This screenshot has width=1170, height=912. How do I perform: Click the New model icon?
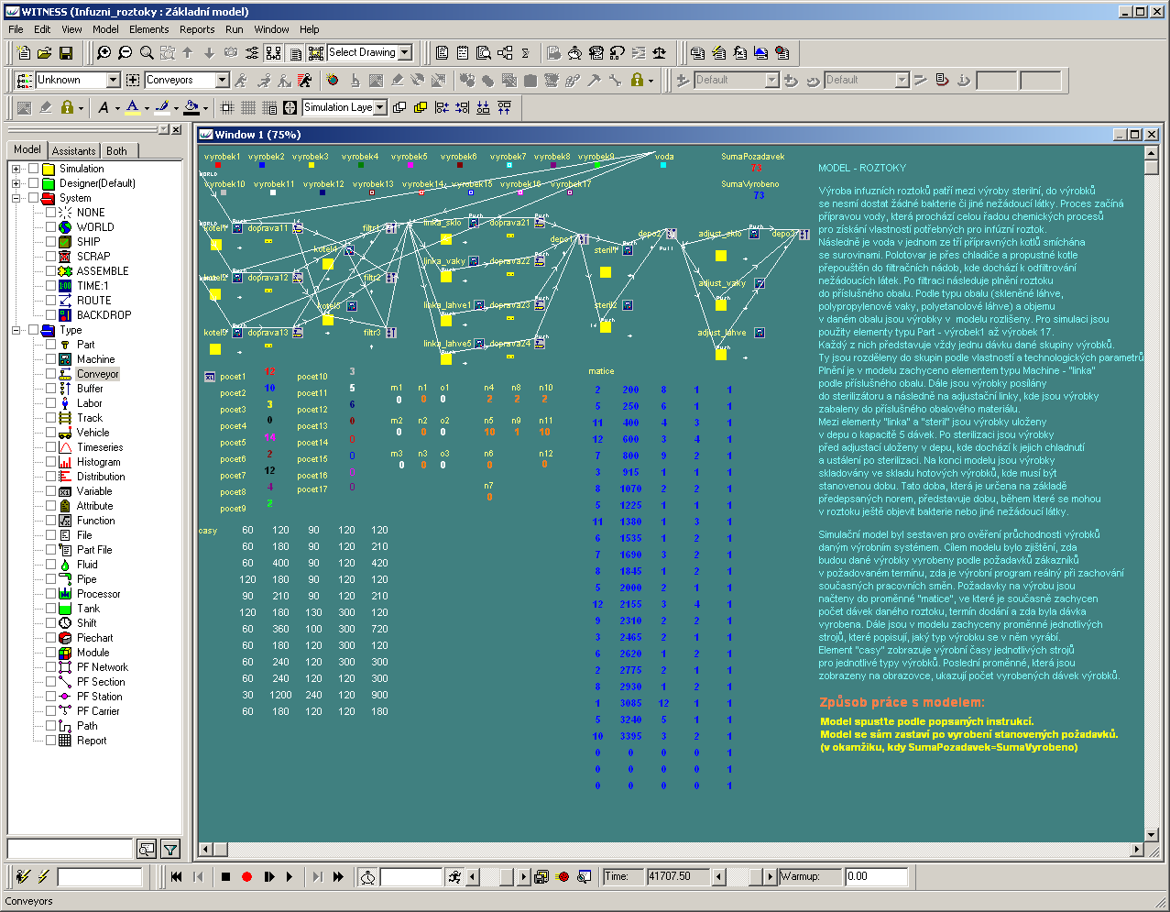tap(23, 53)
